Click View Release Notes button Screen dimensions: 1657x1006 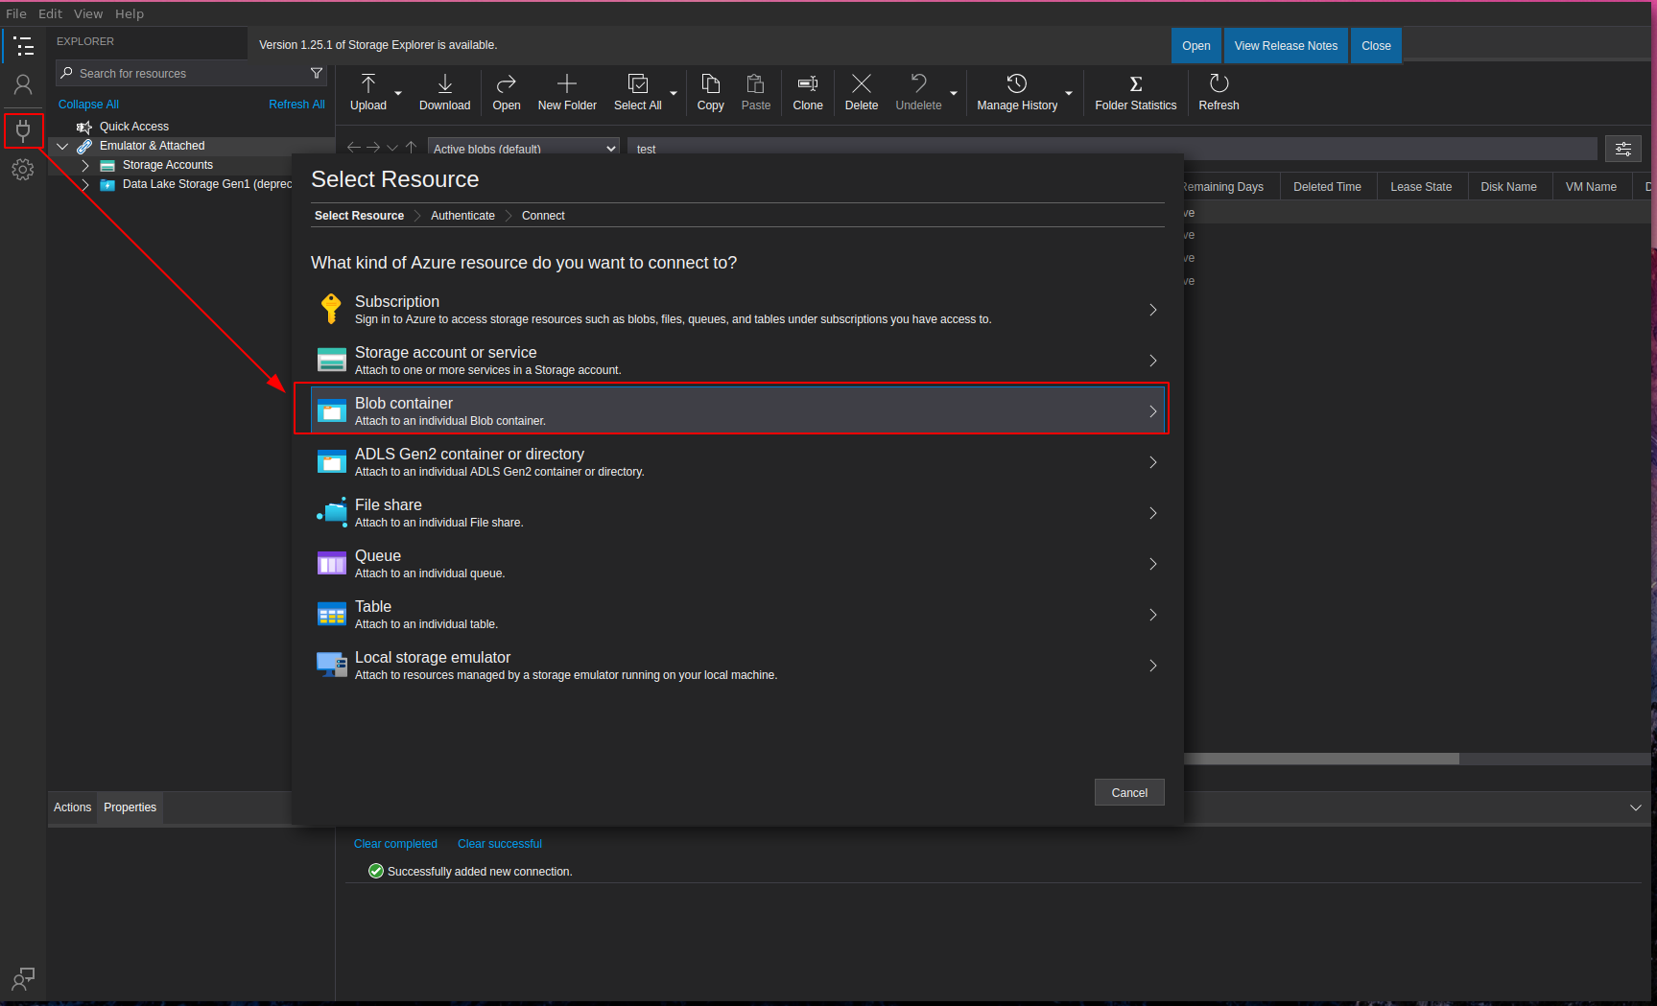(x=1286, y=45)
